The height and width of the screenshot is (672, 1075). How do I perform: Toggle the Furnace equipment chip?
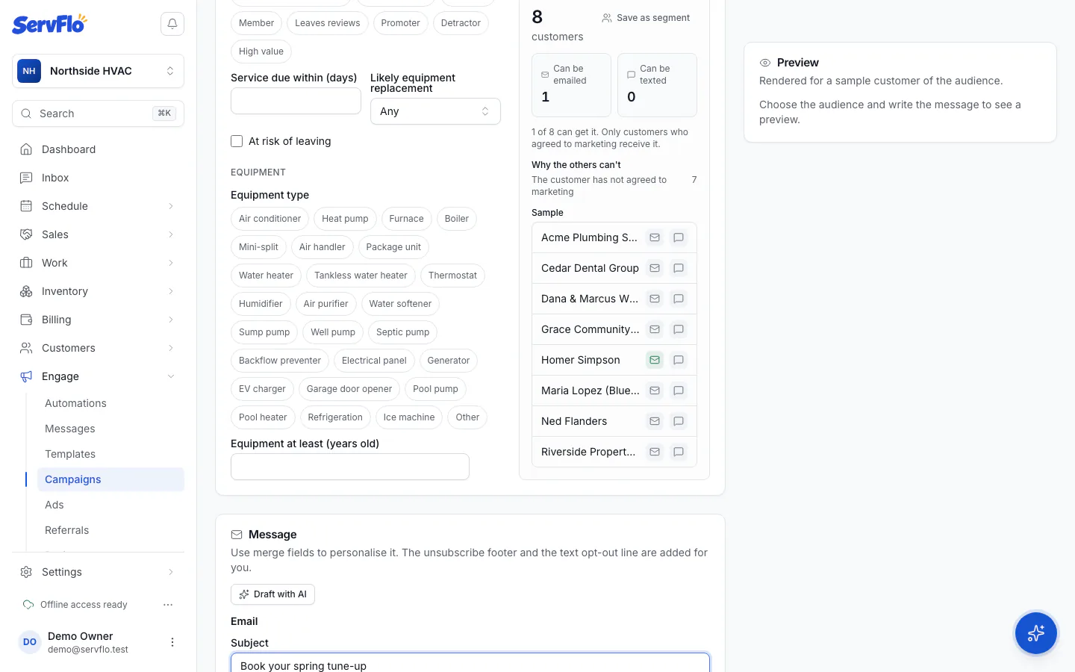406,219
